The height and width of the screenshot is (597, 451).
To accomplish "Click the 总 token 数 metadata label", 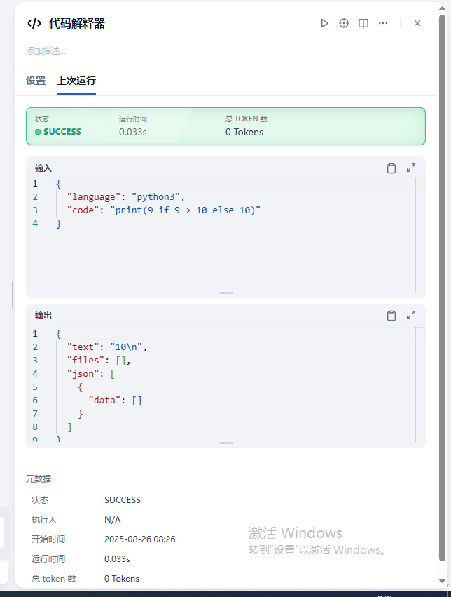I will pyautogui.click(x=54, y=578).
